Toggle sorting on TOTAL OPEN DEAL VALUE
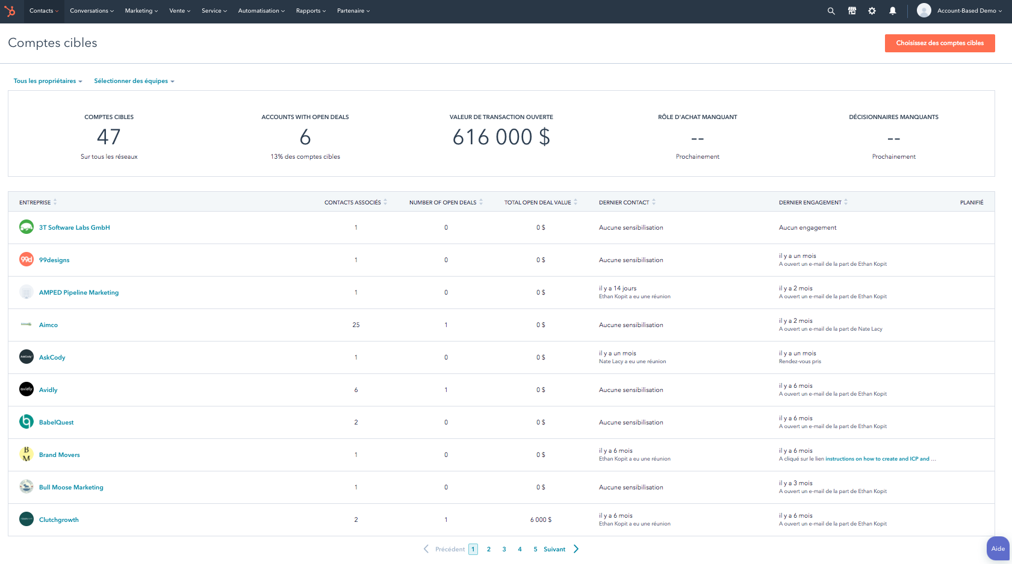This screenshot has height=564, width=1012. point(576,202)
